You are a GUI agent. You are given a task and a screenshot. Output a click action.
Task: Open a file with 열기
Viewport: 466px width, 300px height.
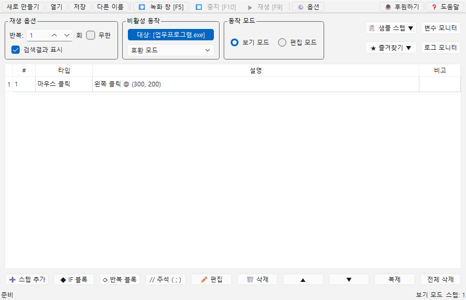tap(56, 7)
